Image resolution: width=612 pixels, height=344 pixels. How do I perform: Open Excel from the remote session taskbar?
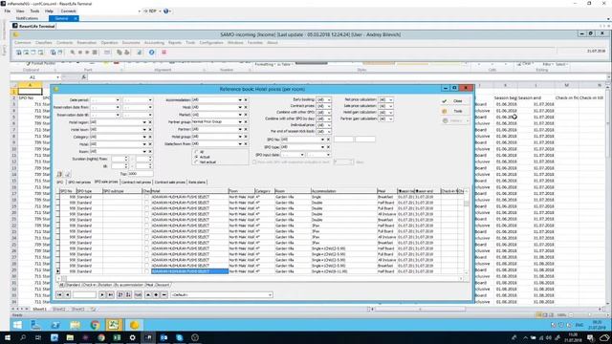pyautogui.click(x=114, y=325)
